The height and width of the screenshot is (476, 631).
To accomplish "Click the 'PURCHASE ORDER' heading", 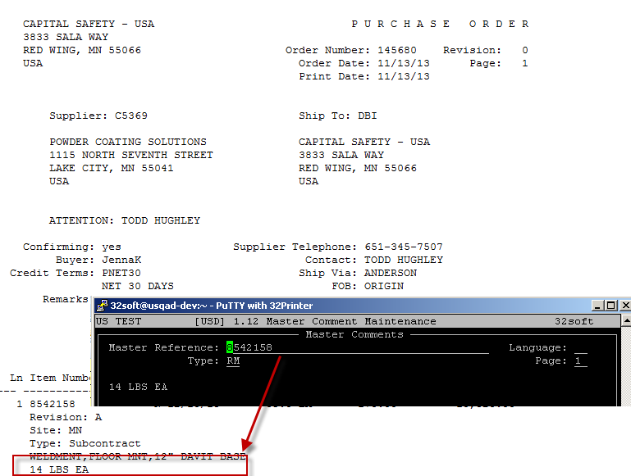I will [440, 24].
